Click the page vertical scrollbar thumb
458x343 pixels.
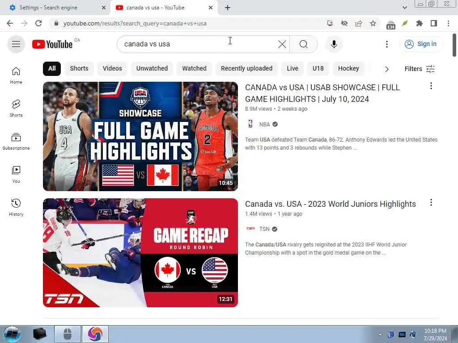[454, 45]
